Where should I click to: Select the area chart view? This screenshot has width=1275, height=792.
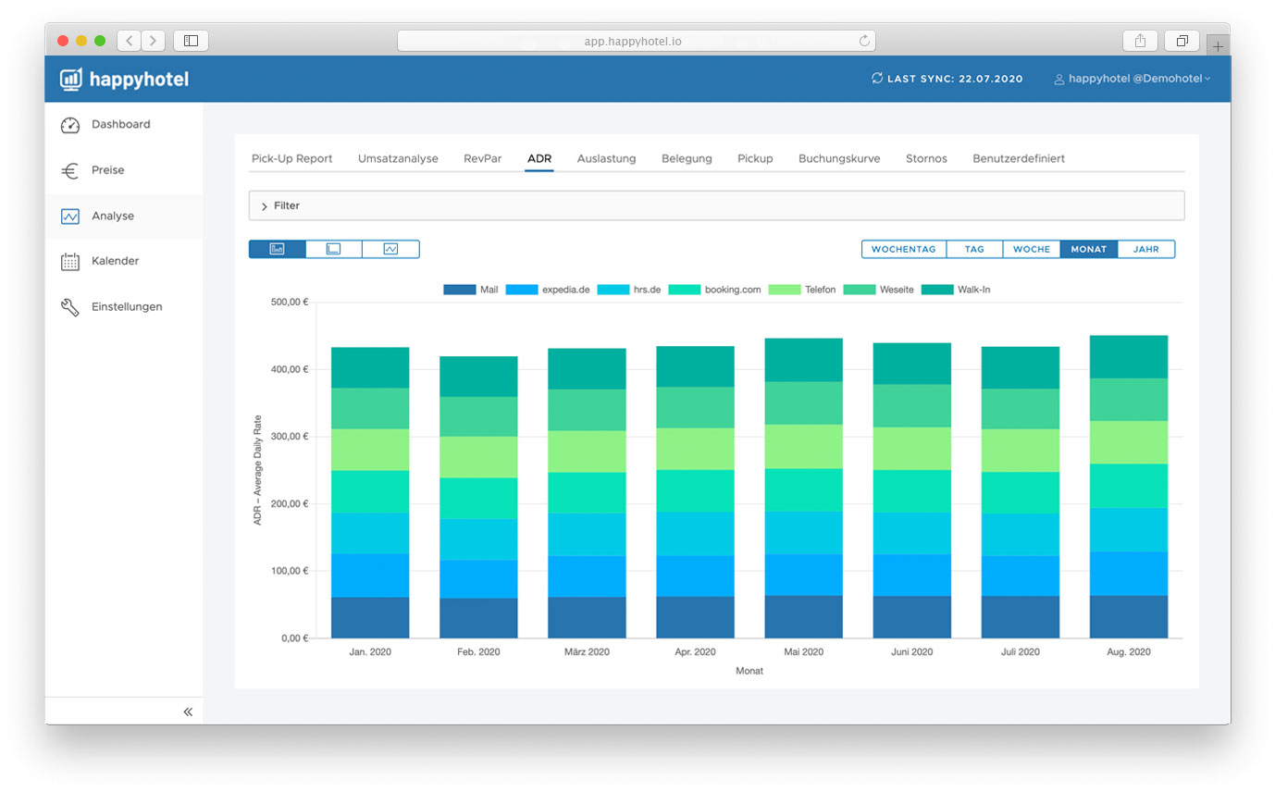[x=334, y=249]
